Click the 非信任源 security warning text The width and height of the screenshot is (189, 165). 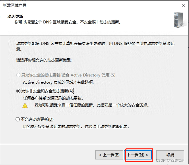click(x=92, y=105)
